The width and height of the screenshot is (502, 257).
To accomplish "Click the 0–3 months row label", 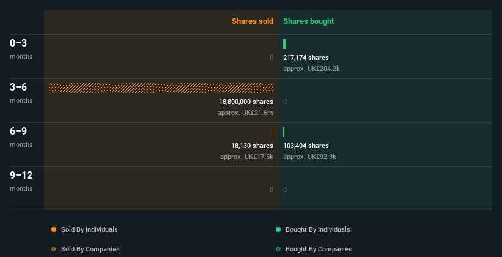I will tap(21, 49).
